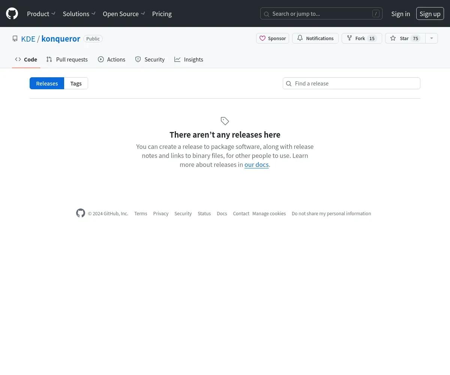
Task: Click the "There aren't any releases here" heading
Action: tap(225, 135)
